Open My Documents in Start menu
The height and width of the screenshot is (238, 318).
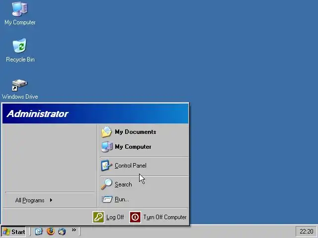point(129,132)
